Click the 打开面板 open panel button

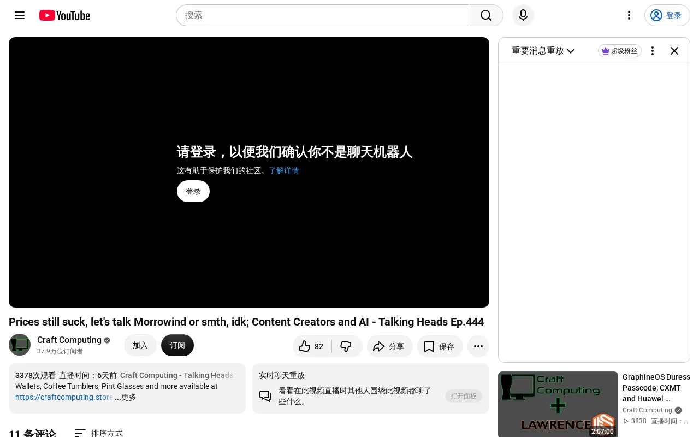click(x=464, y=396)
